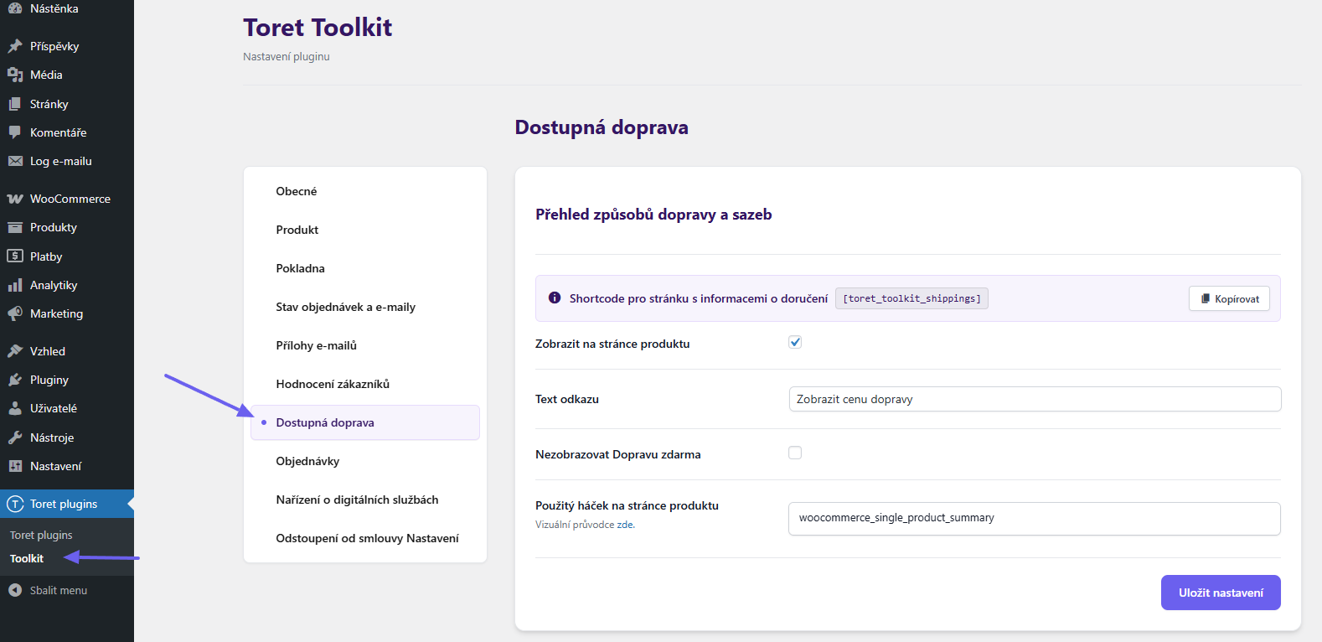Click the Nastavení pluginu subtitle text
1322x642 pixels.
pos(287,56)
